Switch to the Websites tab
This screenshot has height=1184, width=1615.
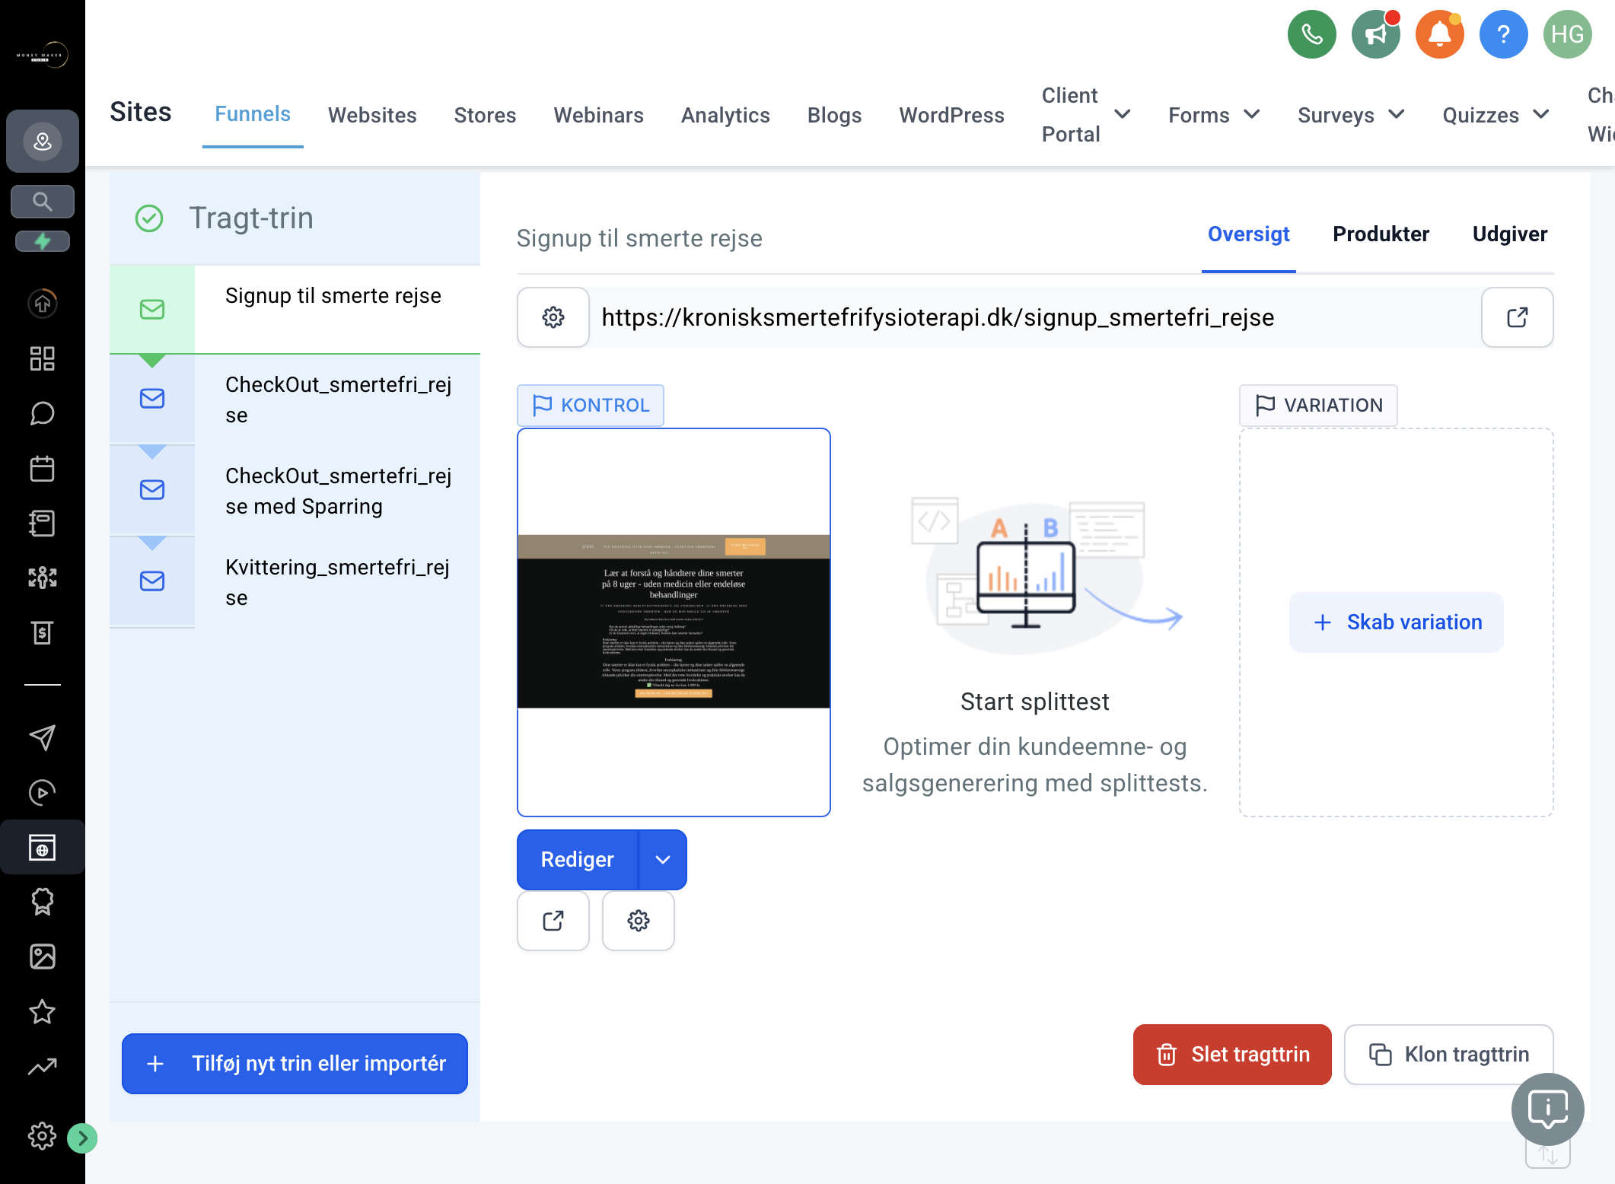point(372,115)
